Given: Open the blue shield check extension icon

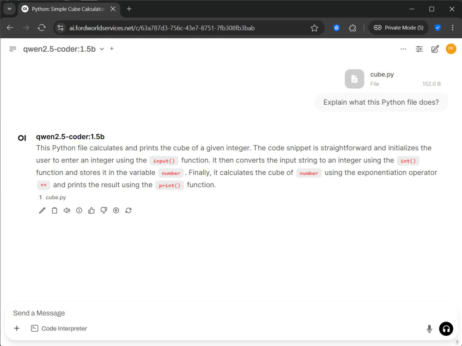Looking at the screenshot, I should [x=438, y=28].
